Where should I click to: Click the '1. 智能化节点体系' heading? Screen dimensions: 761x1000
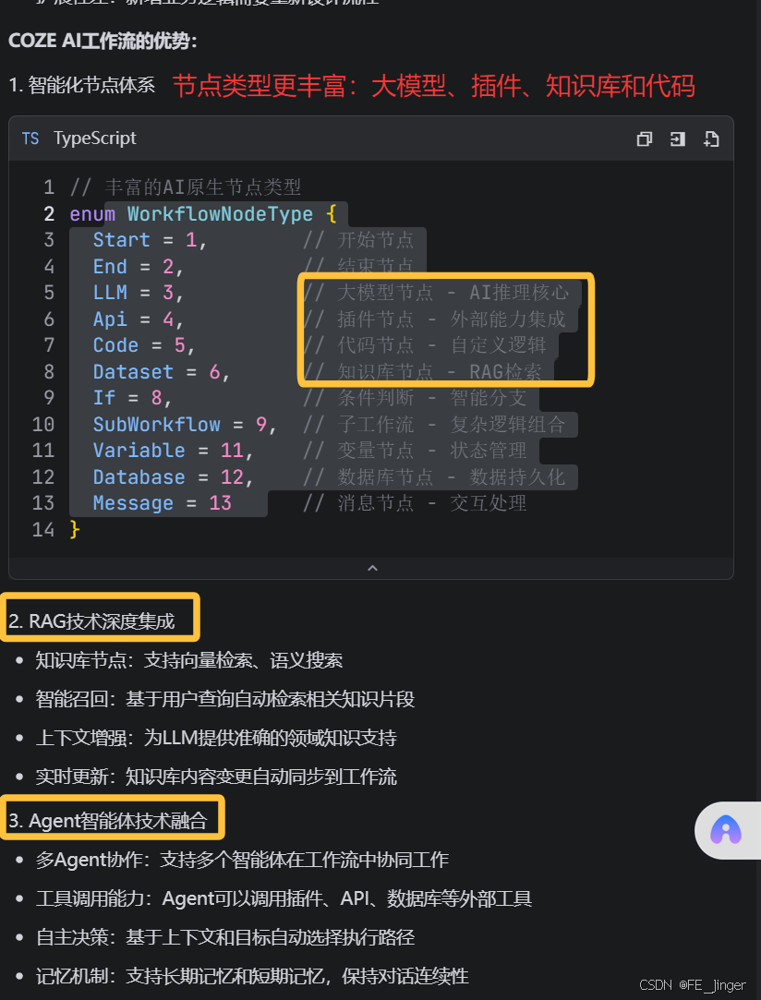(x=82, y=85)
